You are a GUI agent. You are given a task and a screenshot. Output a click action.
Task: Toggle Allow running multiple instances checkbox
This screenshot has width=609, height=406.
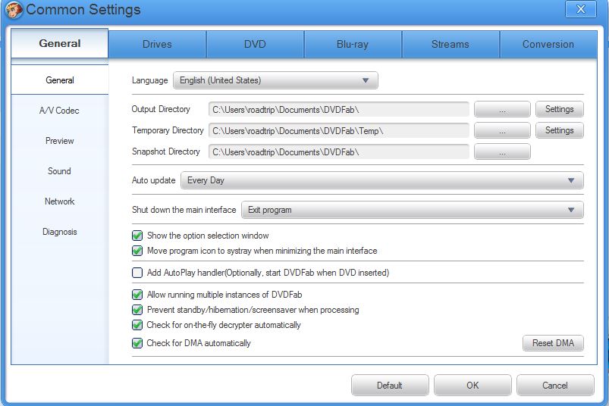pos(137,295)
